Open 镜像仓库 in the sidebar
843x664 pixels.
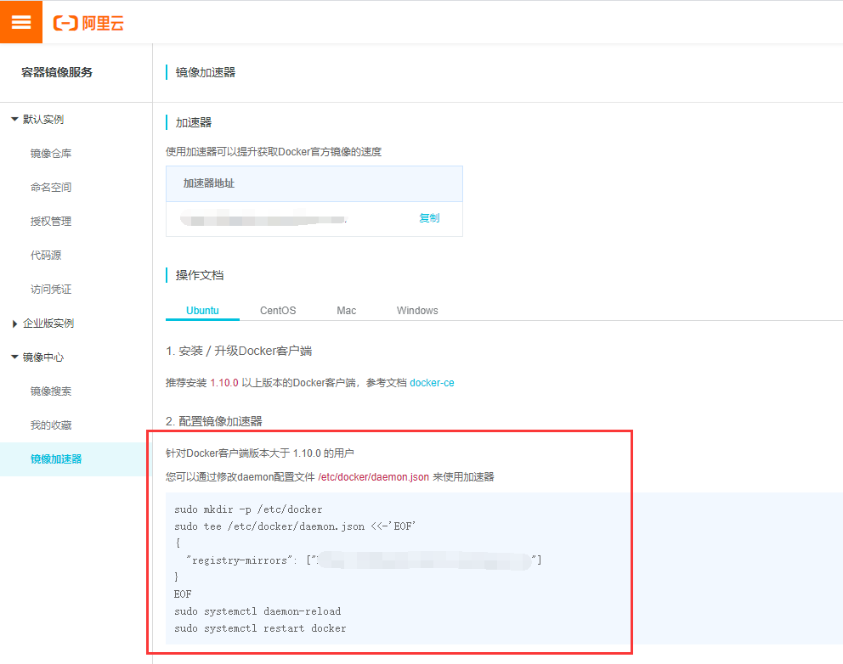click(50, 154)
